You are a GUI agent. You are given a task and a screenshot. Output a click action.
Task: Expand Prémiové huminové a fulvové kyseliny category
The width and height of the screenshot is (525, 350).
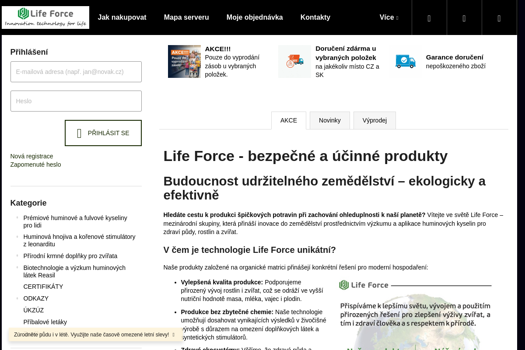pos(17,217)
